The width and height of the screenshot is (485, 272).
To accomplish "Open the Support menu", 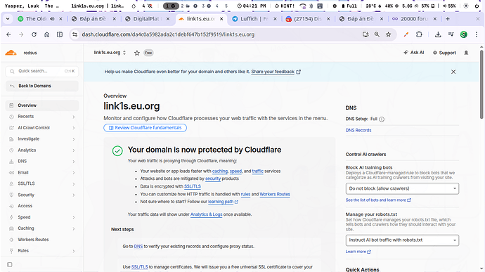I will tap(444, 53).
